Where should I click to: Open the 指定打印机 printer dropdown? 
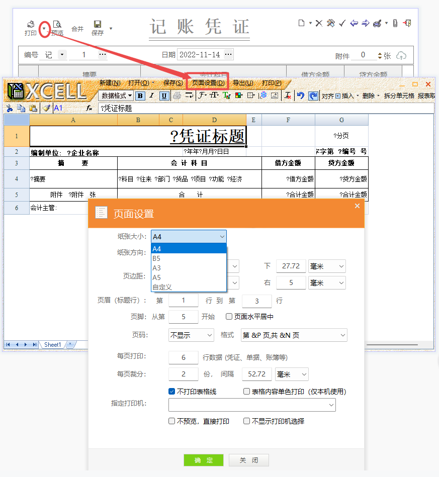pyautogui.click(x=331, y=405)
